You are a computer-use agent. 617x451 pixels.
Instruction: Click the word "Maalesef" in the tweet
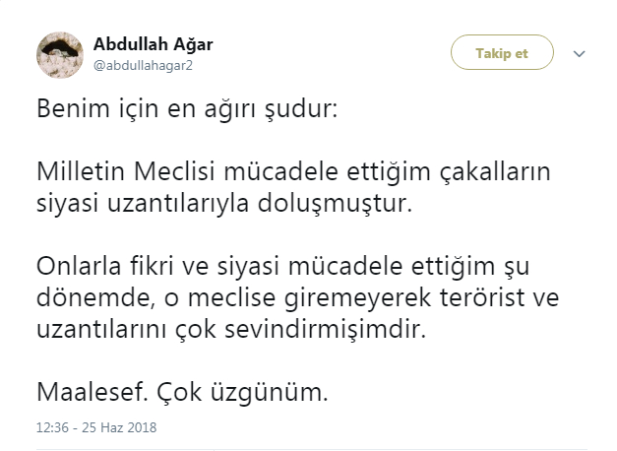point(85,392)
